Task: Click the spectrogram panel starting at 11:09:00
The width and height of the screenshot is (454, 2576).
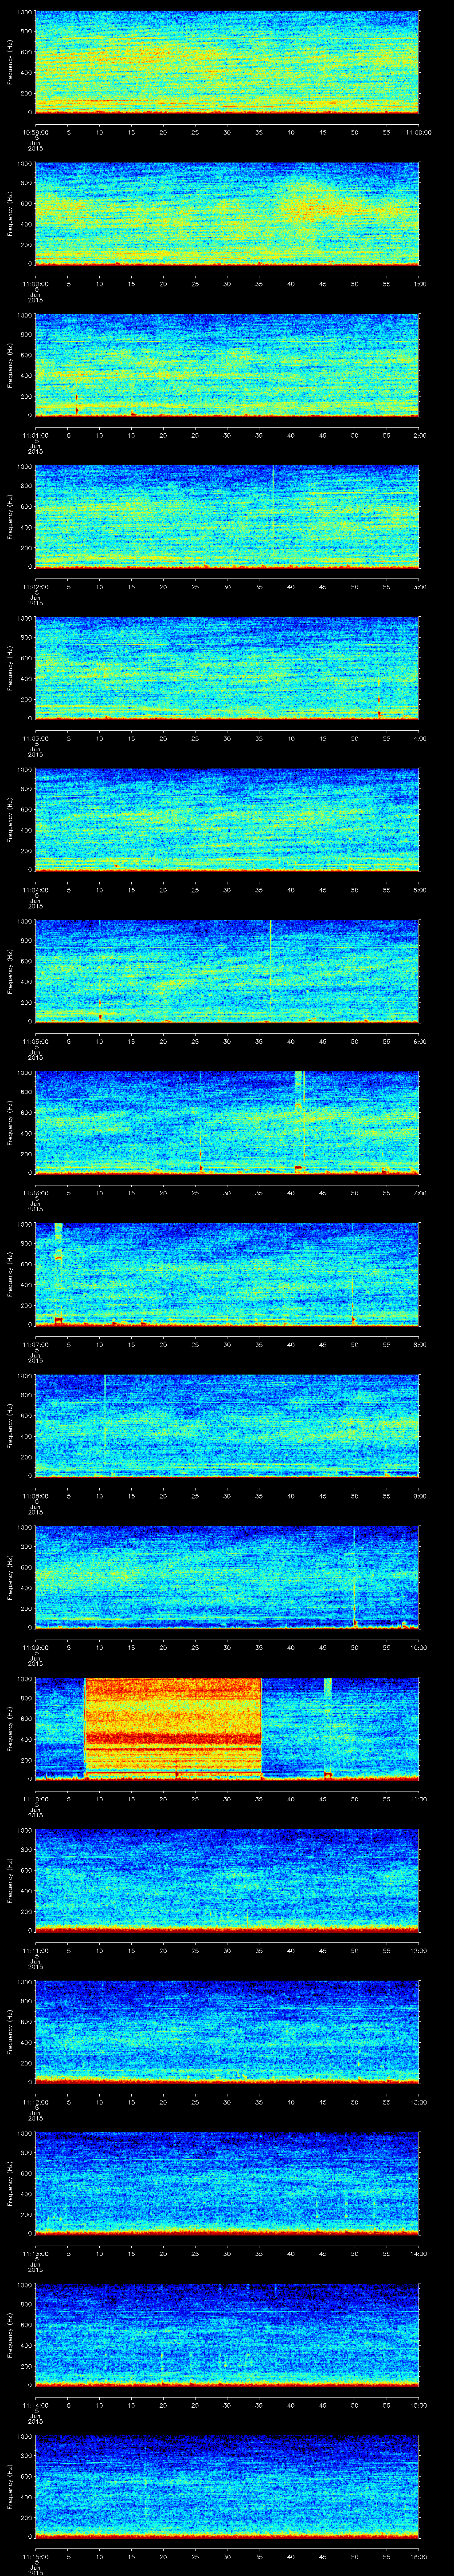Action: tap(227, 1577)
